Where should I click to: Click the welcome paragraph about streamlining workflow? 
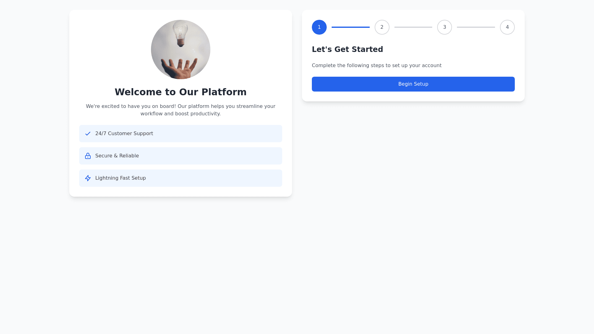click(x=181, y=110)
